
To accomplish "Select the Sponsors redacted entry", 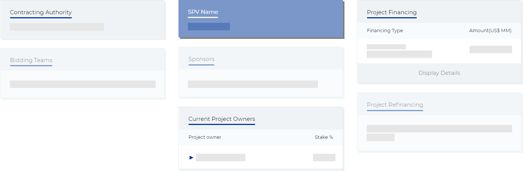I will 253,84.
